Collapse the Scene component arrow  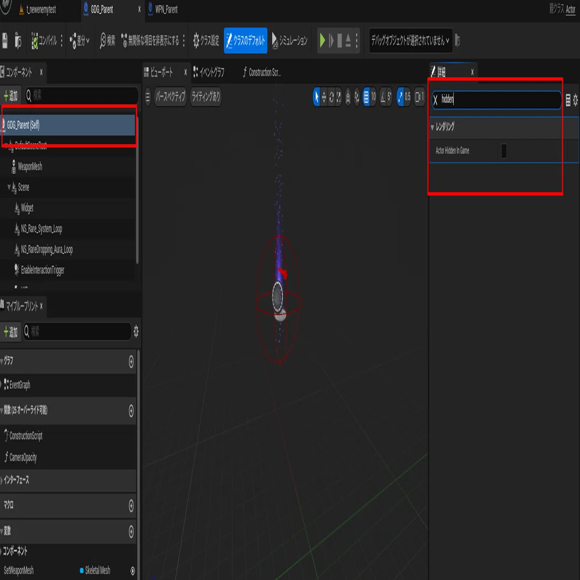[9, 187]
